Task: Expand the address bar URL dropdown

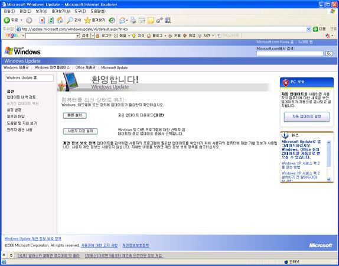Action: tap(308, 29)
